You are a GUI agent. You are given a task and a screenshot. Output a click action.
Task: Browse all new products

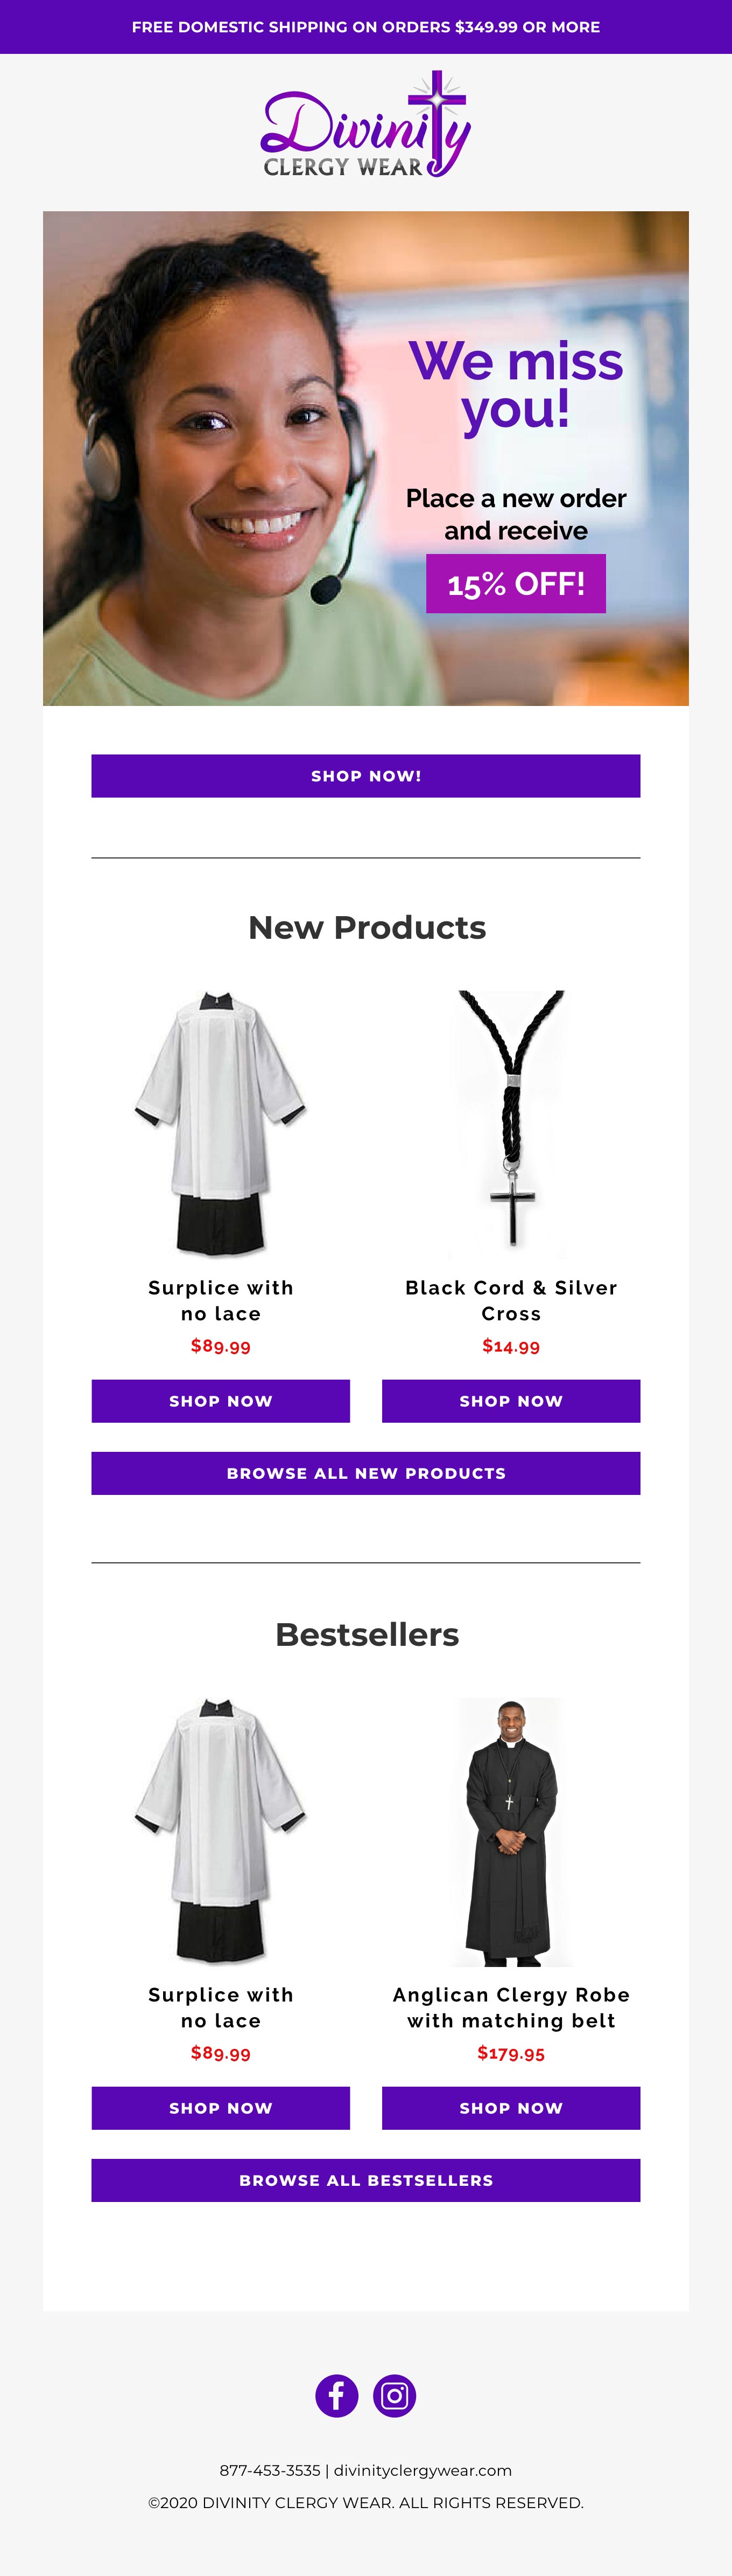tap(365, 1473)
